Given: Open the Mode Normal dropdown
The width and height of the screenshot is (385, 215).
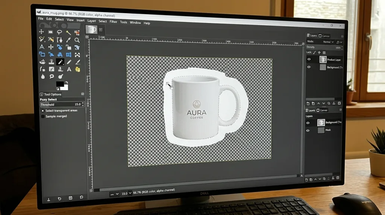Looking at the screenshot, I should point(328,42).
